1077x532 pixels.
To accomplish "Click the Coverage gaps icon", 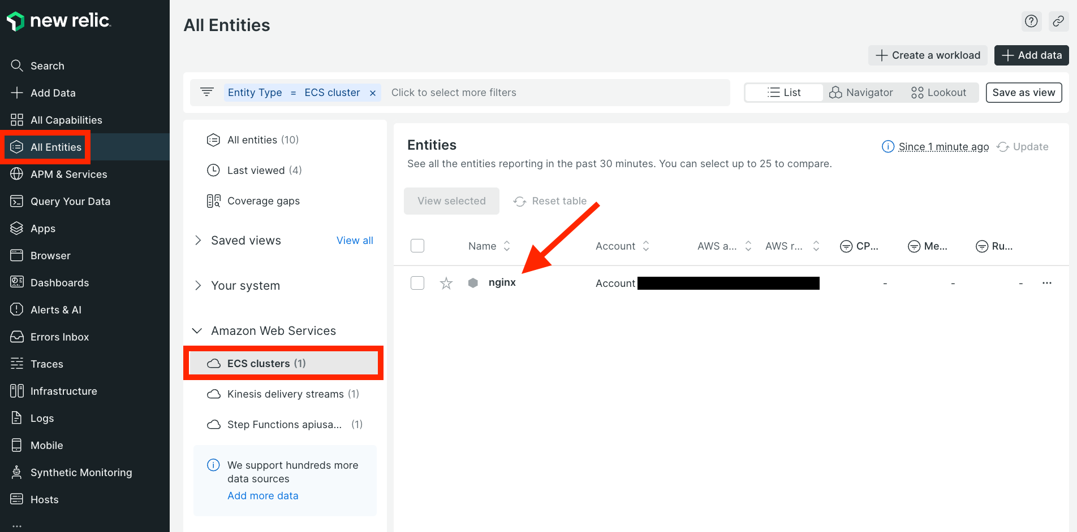I will (213, 200).
